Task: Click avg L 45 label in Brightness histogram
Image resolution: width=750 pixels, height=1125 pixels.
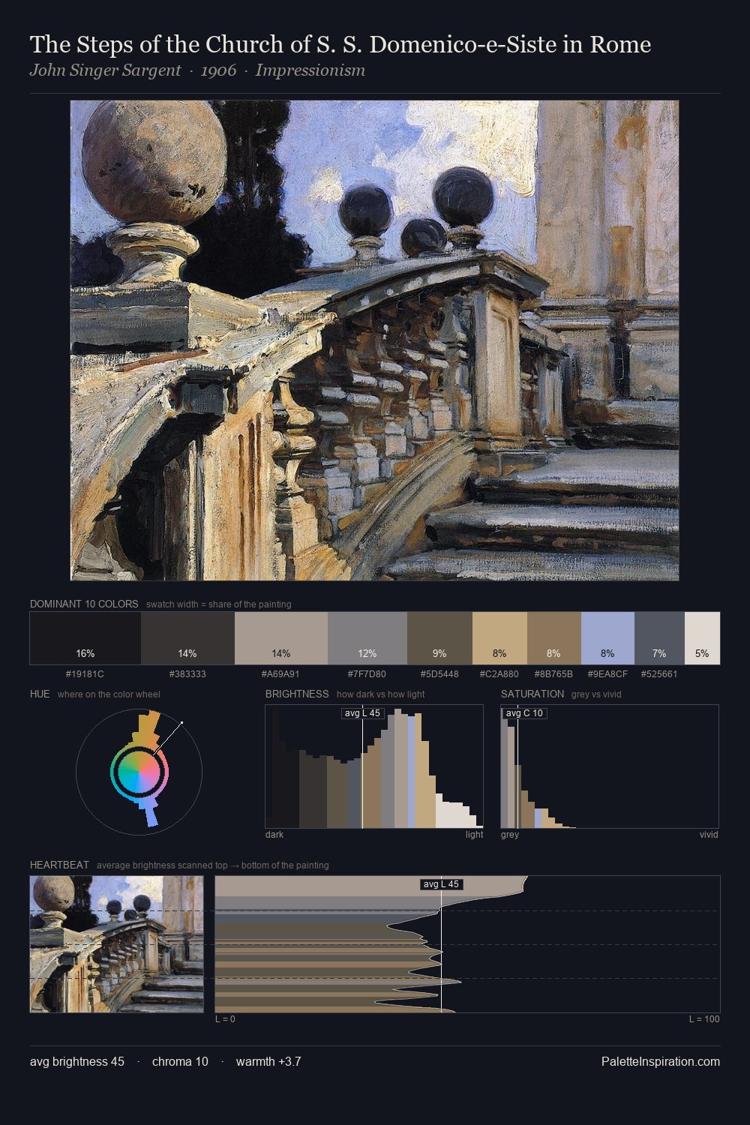Action: 362,713
